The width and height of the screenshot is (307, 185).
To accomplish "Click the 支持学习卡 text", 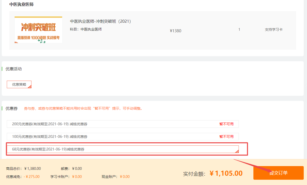I will coord(274,29).
